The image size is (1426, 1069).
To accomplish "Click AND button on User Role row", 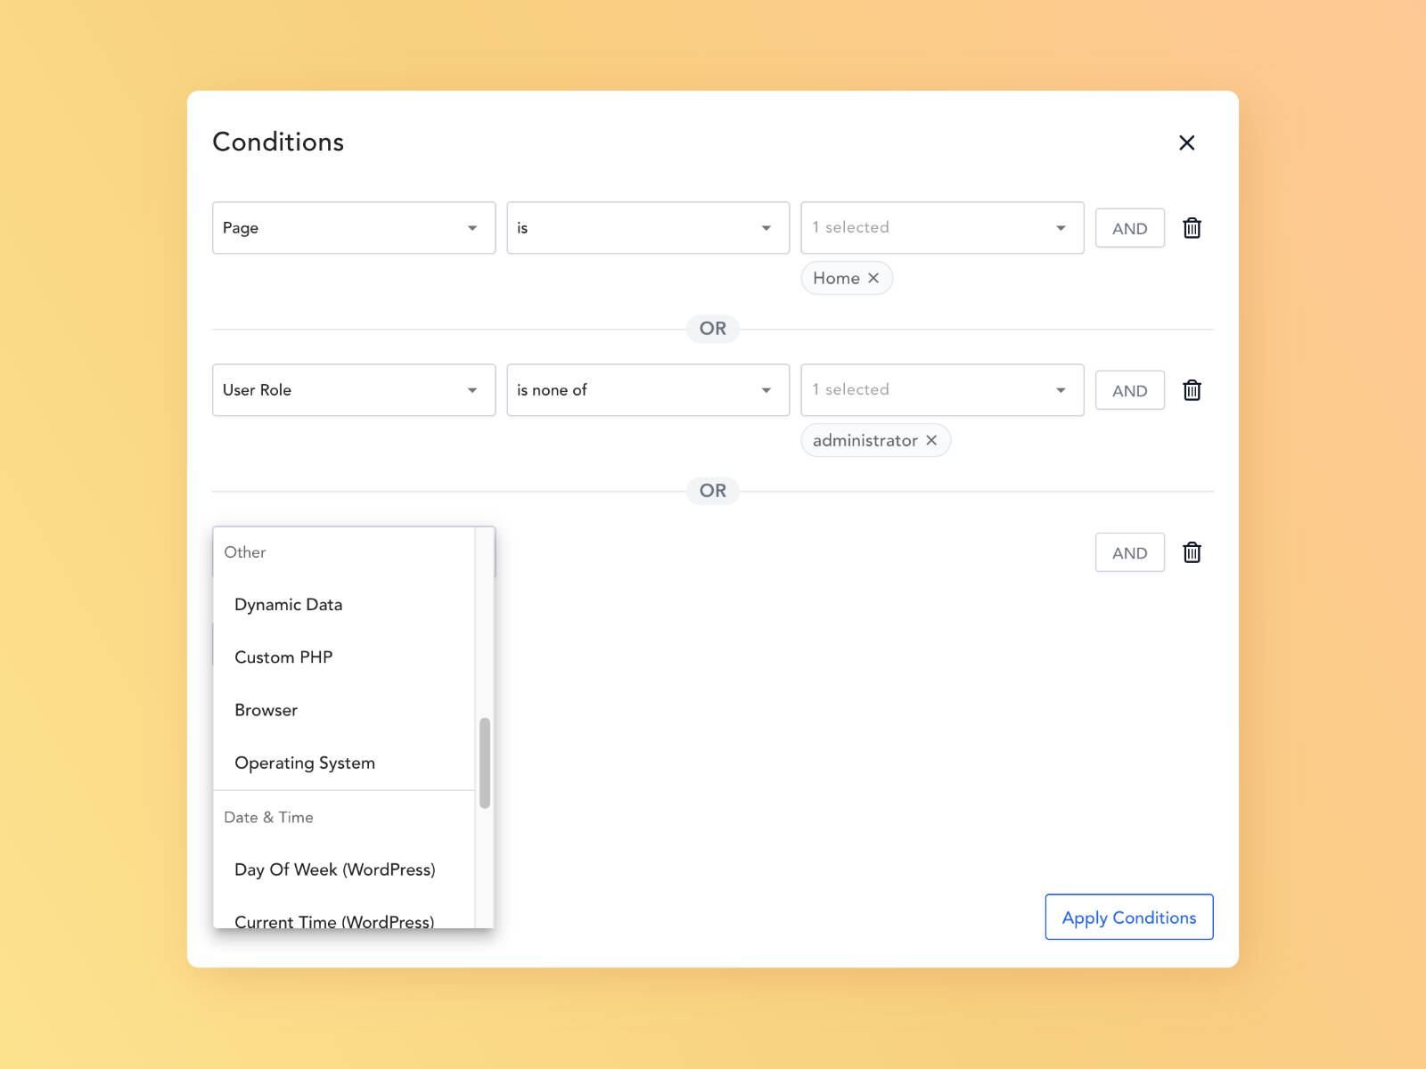I will [x=1129, y=390].
